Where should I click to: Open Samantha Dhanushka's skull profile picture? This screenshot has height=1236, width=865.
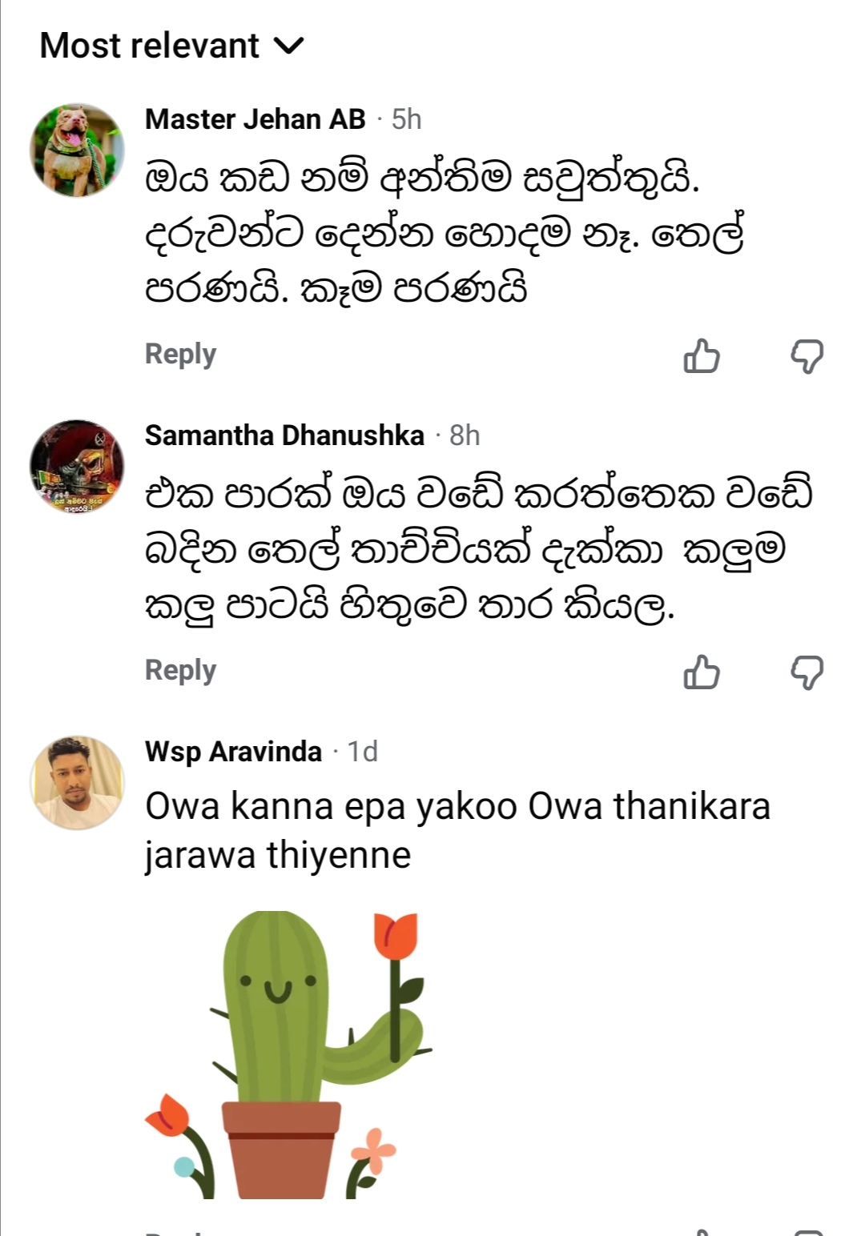coord(77,466)
